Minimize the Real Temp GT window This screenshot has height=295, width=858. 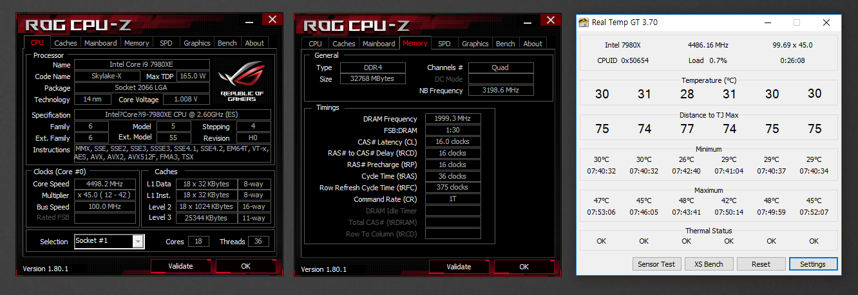point(767,22)
